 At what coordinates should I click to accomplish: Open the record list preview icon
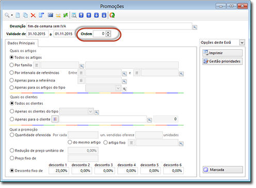(x=74, y=15)
